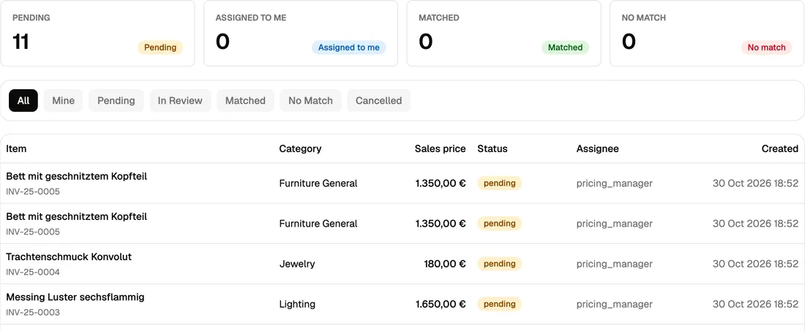Click the Status column header

pyautogui.click(x=493, y=148)
